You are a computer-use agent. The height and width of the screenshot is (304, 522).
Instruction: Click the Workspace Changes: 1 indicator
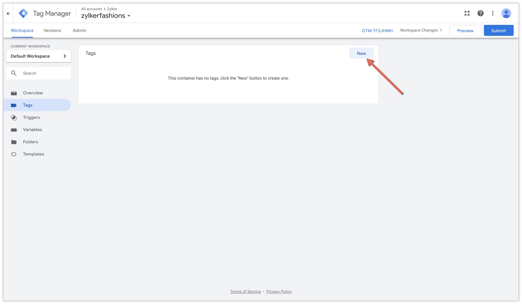point(421,30)
